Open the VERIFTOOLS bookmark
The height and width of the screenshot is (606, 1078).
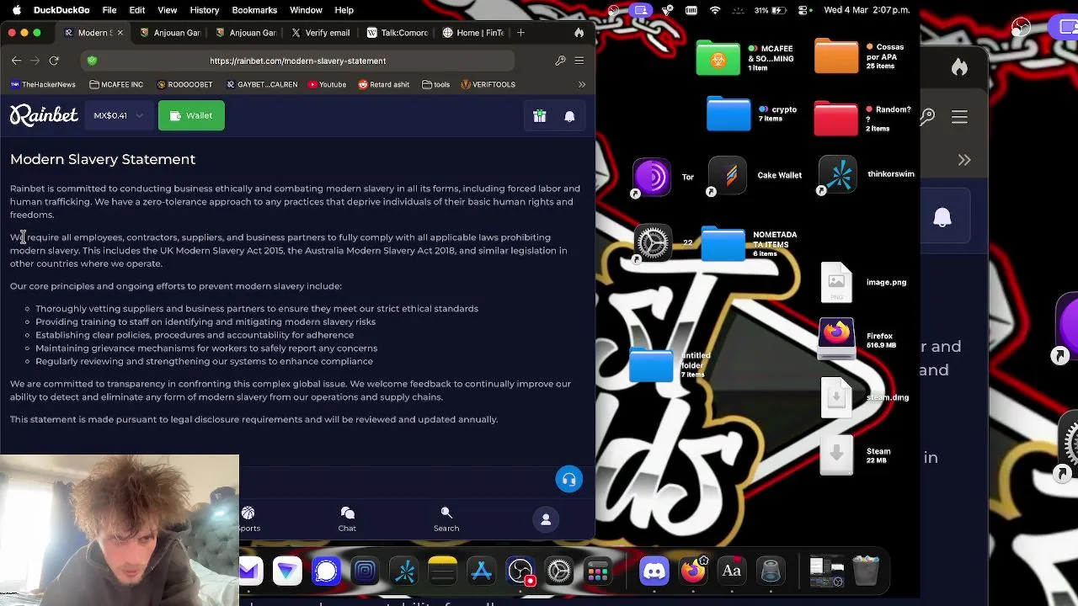(x=488, y=84)
